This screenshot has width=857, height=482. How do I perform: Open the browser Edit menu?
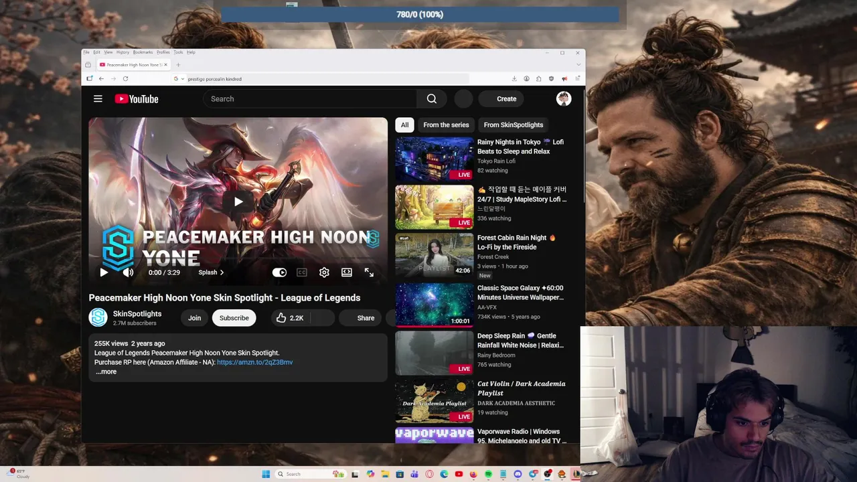pyautogui.click(x=96, y=52)
